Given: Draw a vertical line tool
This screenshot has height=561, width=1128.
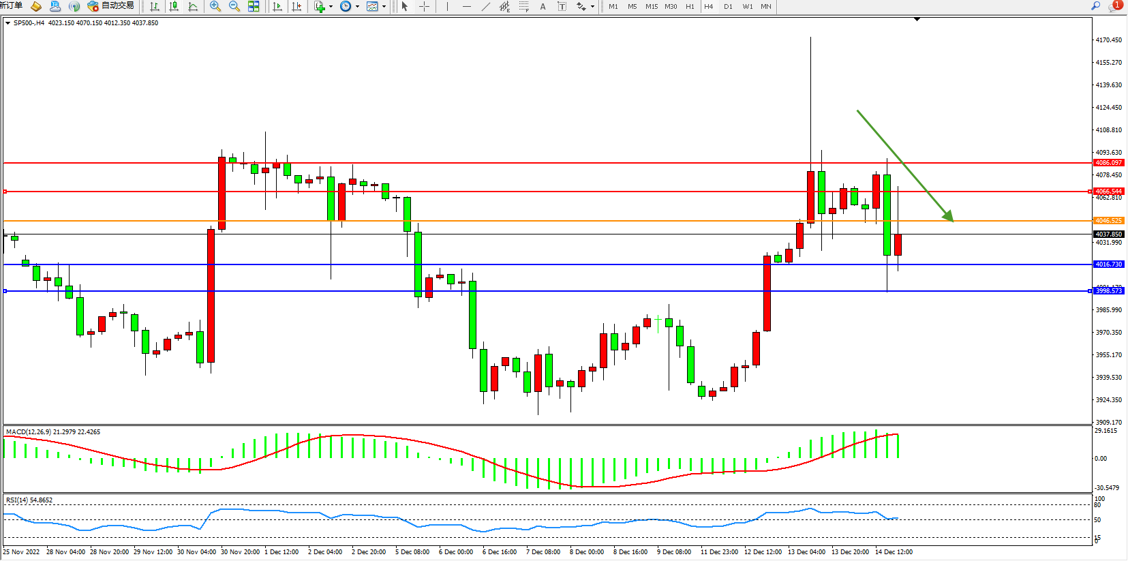Looking at the screenshot, I should point(447,6).
